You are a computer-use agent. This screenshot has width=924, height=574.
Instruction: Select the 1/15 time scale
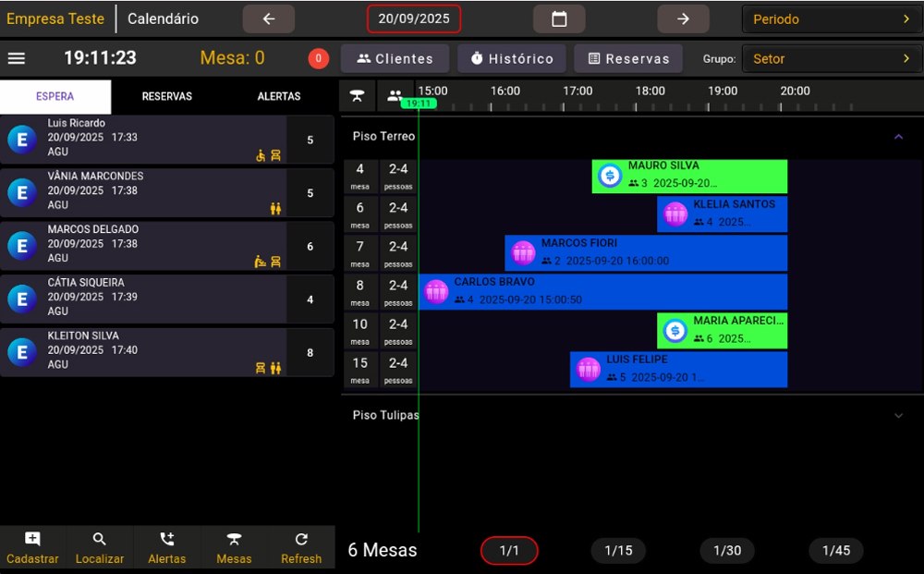click(x=618, y=551)
